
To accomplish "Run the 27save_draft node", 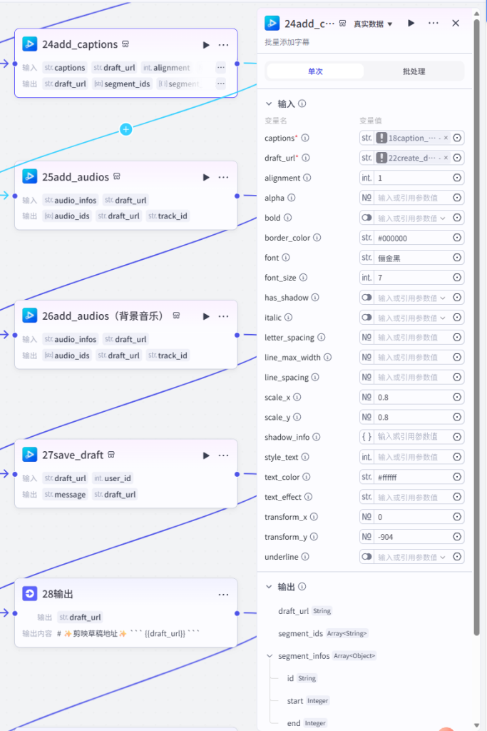I will [x=206, y=455].
